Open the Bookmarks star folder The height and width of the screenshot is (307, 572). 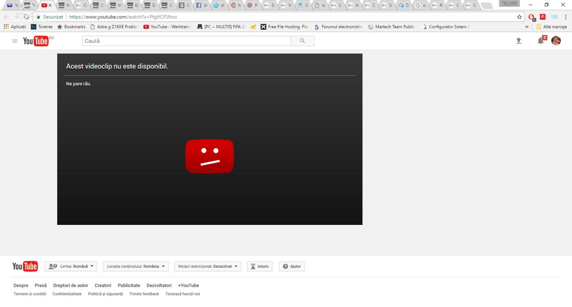pos(71,27)
